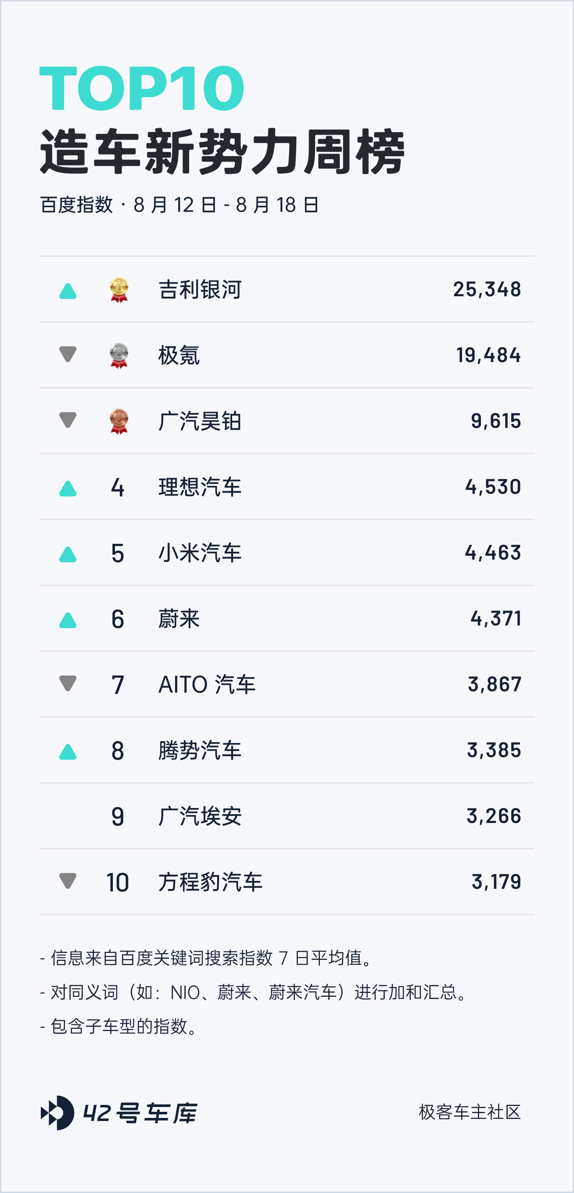The image size is (574, 1193).
Task: Click the green up arrow beside 蔚来
Action: point(68,620)
